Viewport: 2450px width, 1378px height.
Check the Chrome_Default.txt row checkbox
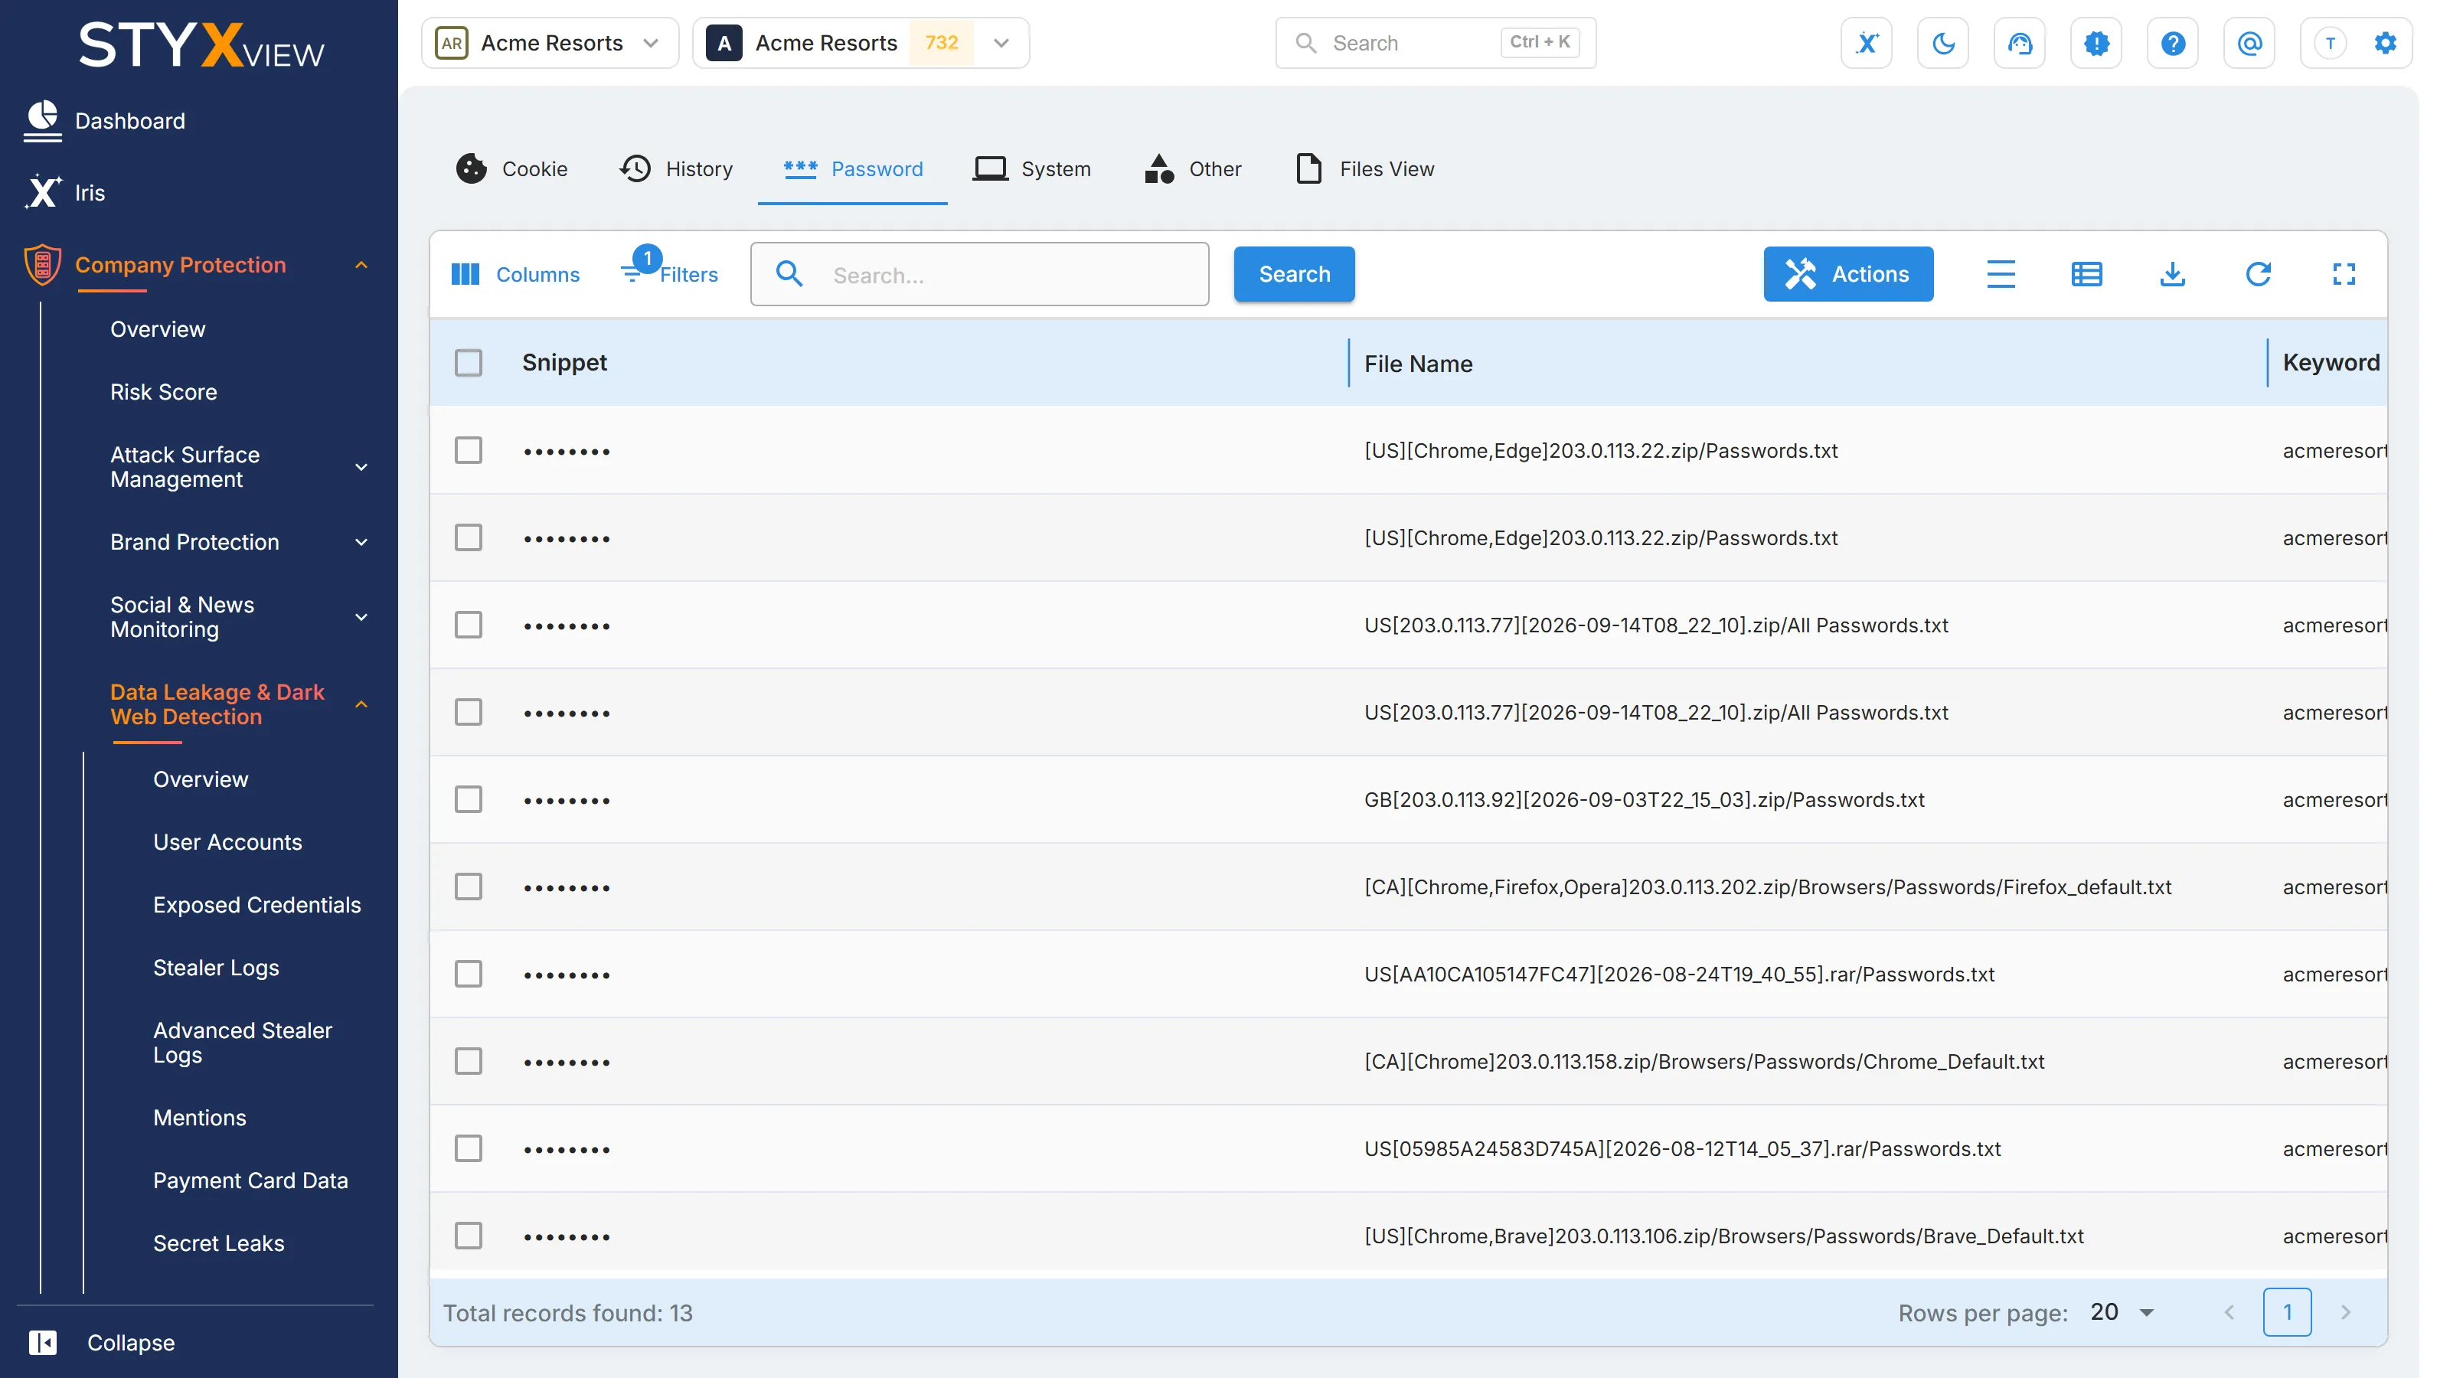468,1060
